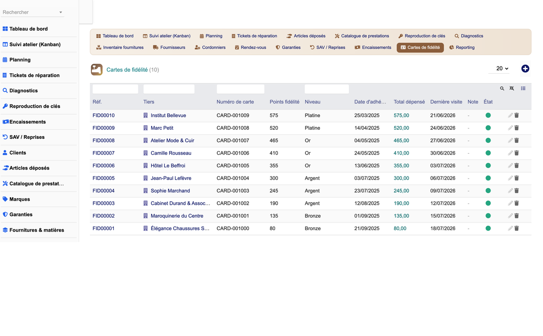Image resolution: width=543 pixels, height=336 pixels.
Task: Open loyalty card reference FID00006
Action: click(x=104, y=166)
